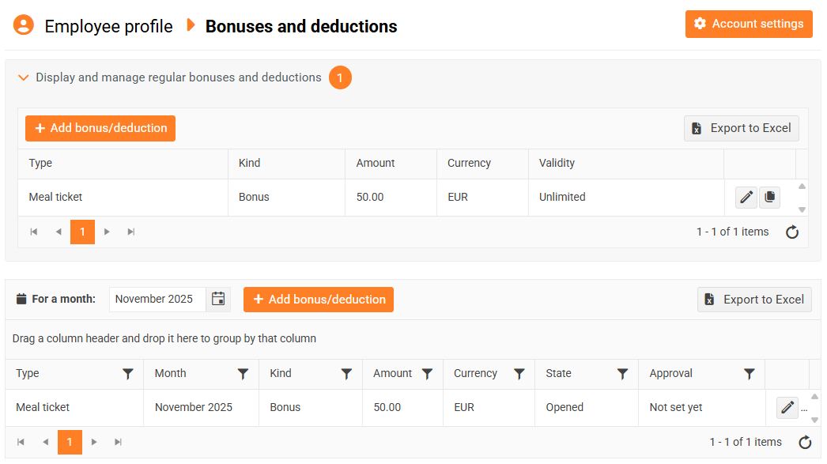The image size is (827, 464).
Task: Open Account settings
Action: (x=749, y=24)
